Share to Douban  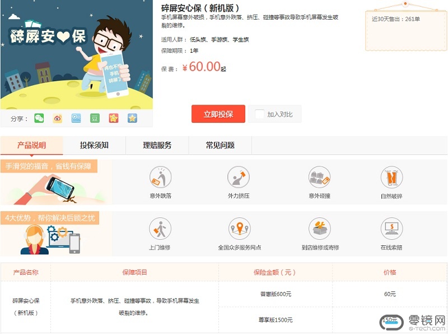pos(95,118)
